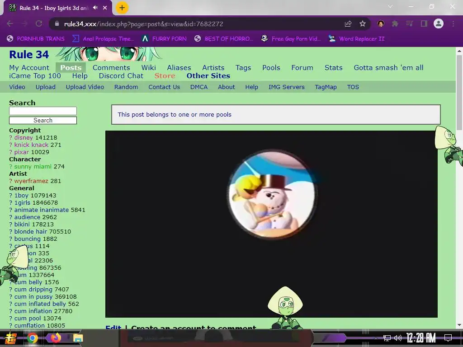Open the Start menu on the taskbar
This screenshot has width=463, height=347.
(x=11, y=338)
